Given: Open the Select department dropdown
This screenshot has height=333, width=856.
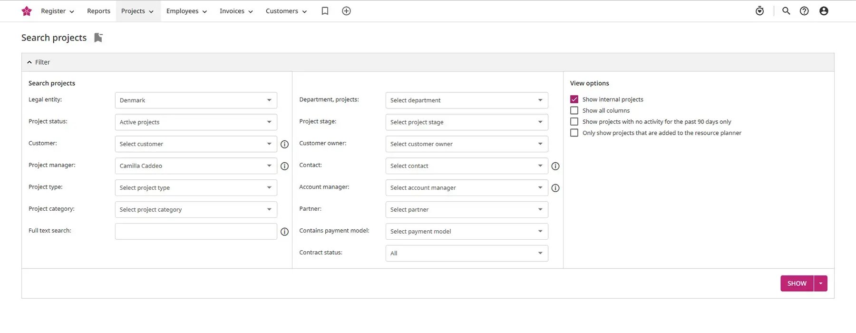Looking at the screenshot, I should coord(467,100).
